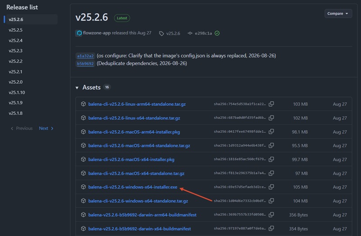Copy sha256 for macOS-x64-installer.pkg
The width and height of the screenshot is (361, 236).
click(271, 160)
